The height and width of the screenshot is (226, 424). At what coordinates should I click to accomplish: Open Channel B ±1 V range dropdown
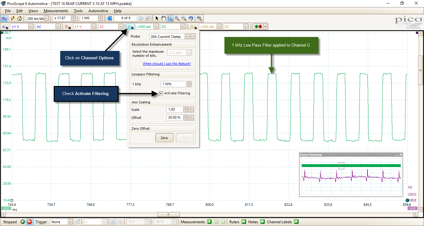(93, 27)
